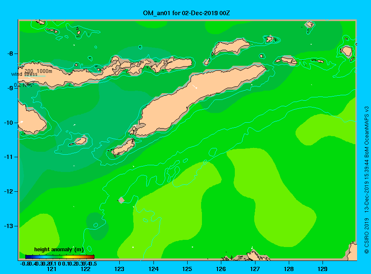This screenshot has width=371, height=274.
Task: Click longitude label 129 on the axis
Action: click(323, 269)
